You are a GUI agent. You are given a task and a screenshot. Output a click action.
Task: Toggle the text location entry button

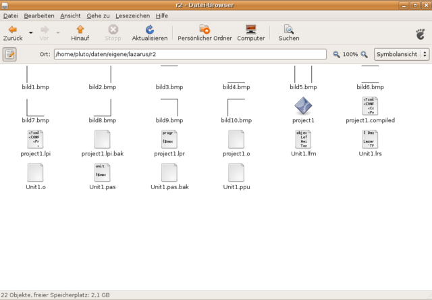click(x=9, y=54)
